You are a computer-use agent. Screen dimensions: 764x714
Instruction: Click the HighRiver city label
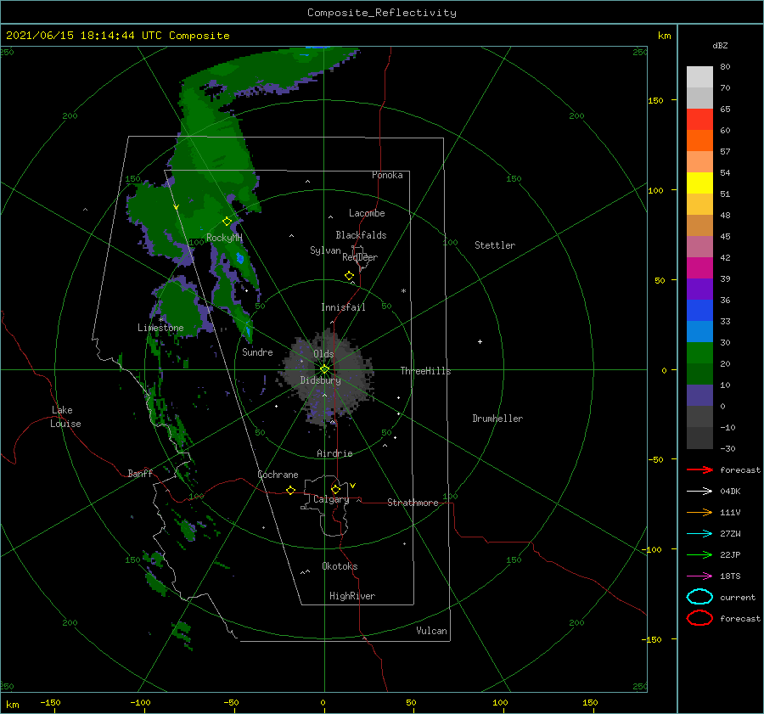click(x=352, y=596)
